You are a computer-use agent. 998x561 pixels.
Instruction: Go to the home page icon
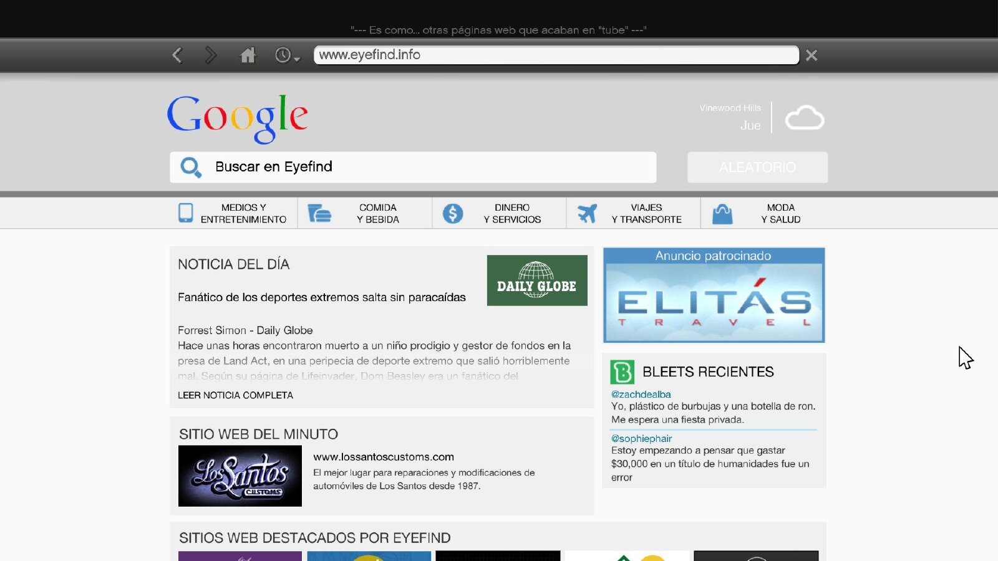(248, 55)
